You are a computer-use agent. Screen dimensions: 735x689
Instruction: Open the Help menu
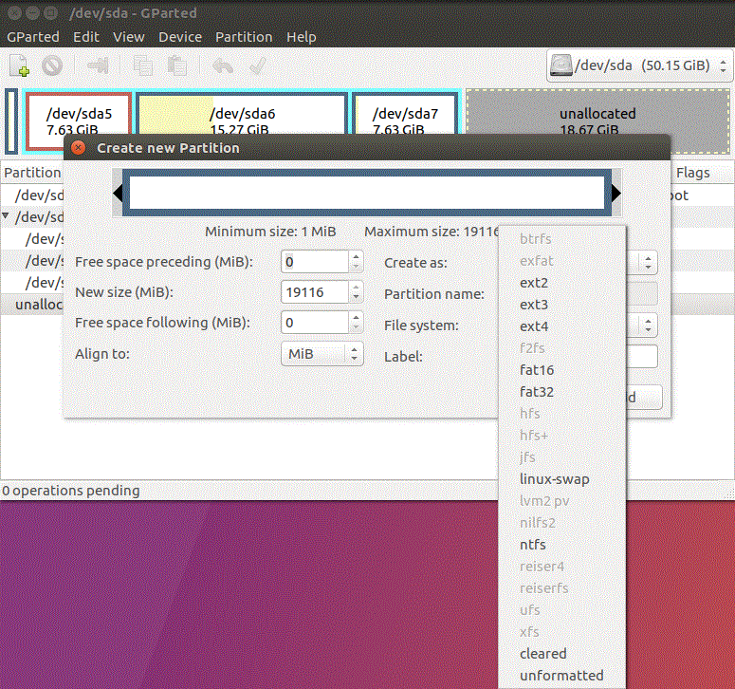[x=301, y=37]
